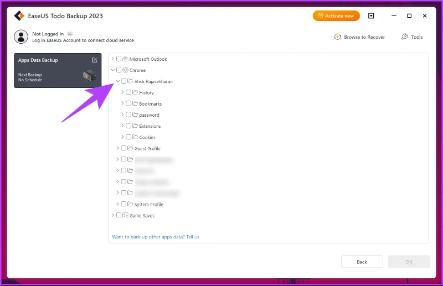Check the Atish Rajasekharan profile checkbox
Screen dimensions: 443x286
pyautogui.click(x=123, y=81)
